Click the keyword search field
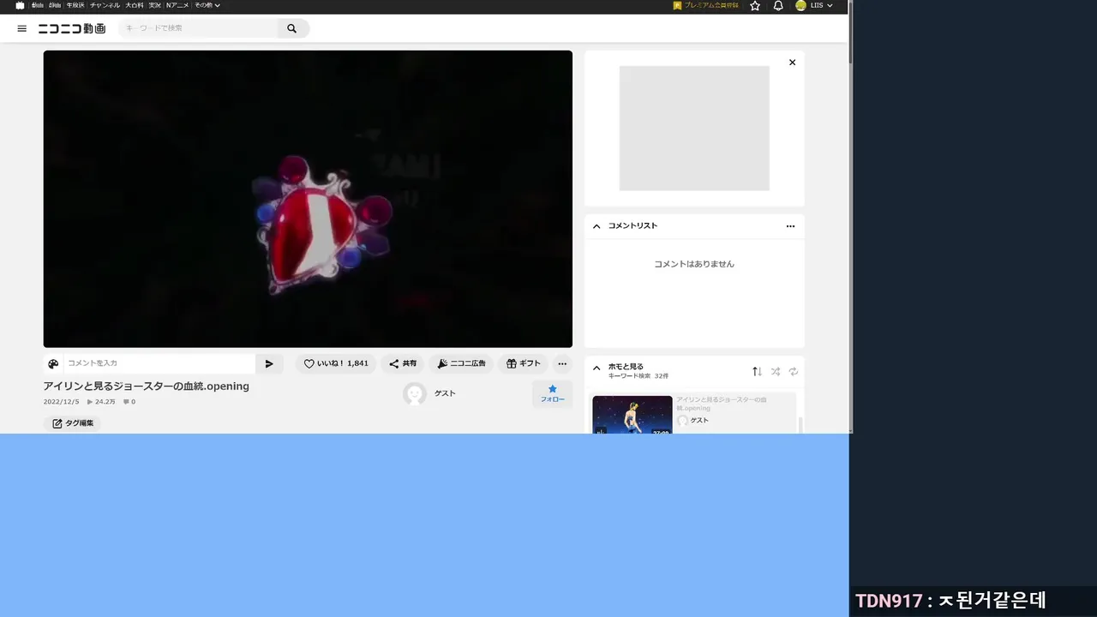1097x617 pixels. [199, 28]
